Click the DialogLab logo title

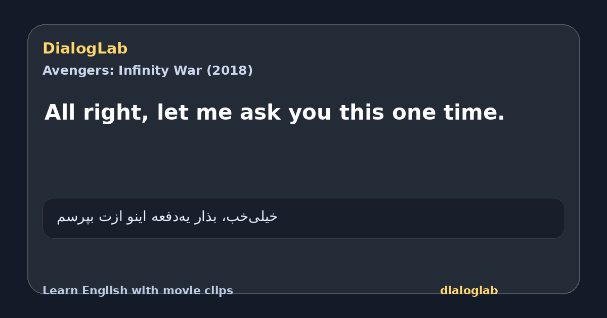pyautogui.click(x=85, y=49)
